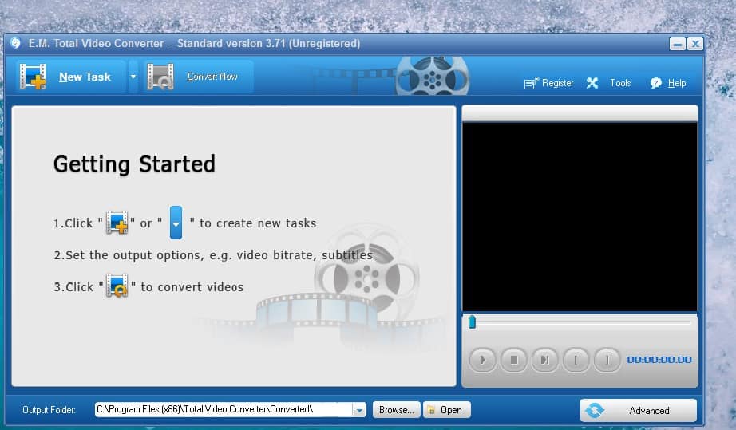736x430 pixels.
Task: Click the Browse... button
Action: click(396, 410)
